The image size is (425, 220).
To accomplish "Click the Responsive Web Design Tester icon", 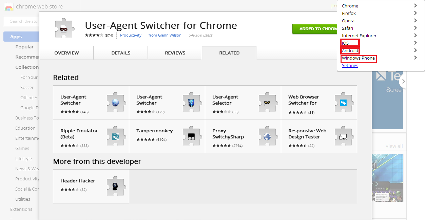I will click(x=344, y=136).
